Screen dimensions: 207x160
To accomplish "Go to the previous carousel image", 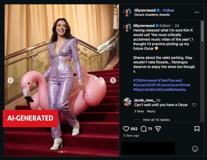I will (11, 80).
